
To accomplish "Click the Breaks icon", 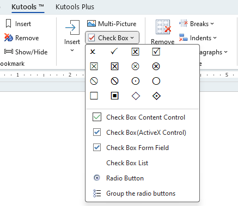I will click(x=183, y=23).
